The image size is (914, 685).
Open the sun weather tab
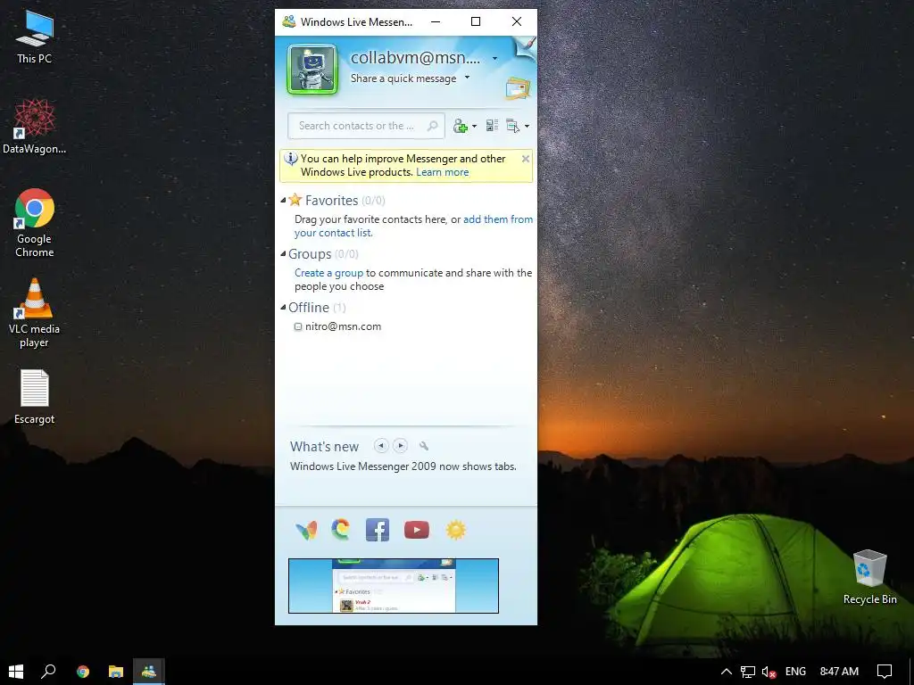(456, 530)
